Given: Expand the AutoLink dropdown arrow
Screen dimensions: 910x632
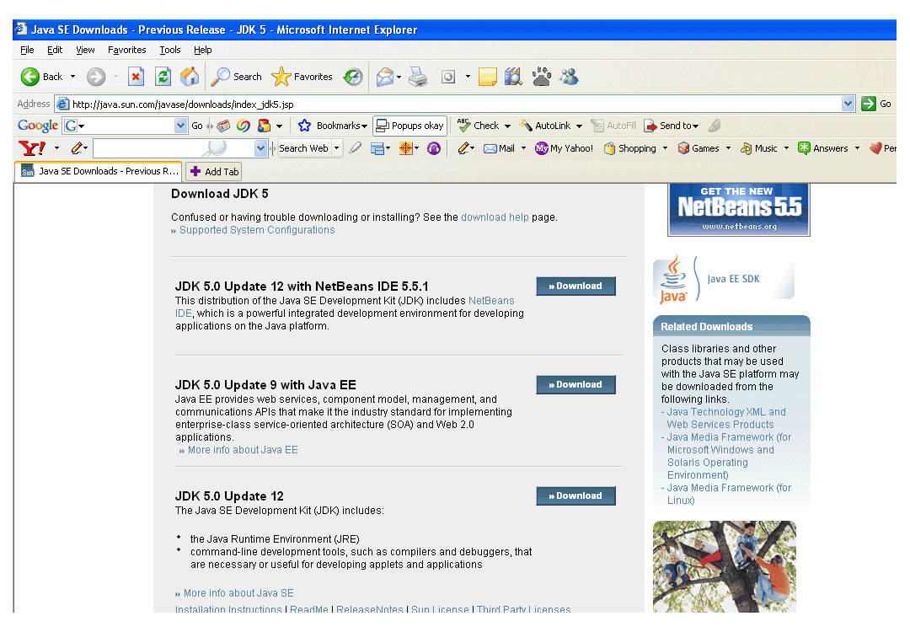Looking at the screenshot, I should [x=579, y=126].
